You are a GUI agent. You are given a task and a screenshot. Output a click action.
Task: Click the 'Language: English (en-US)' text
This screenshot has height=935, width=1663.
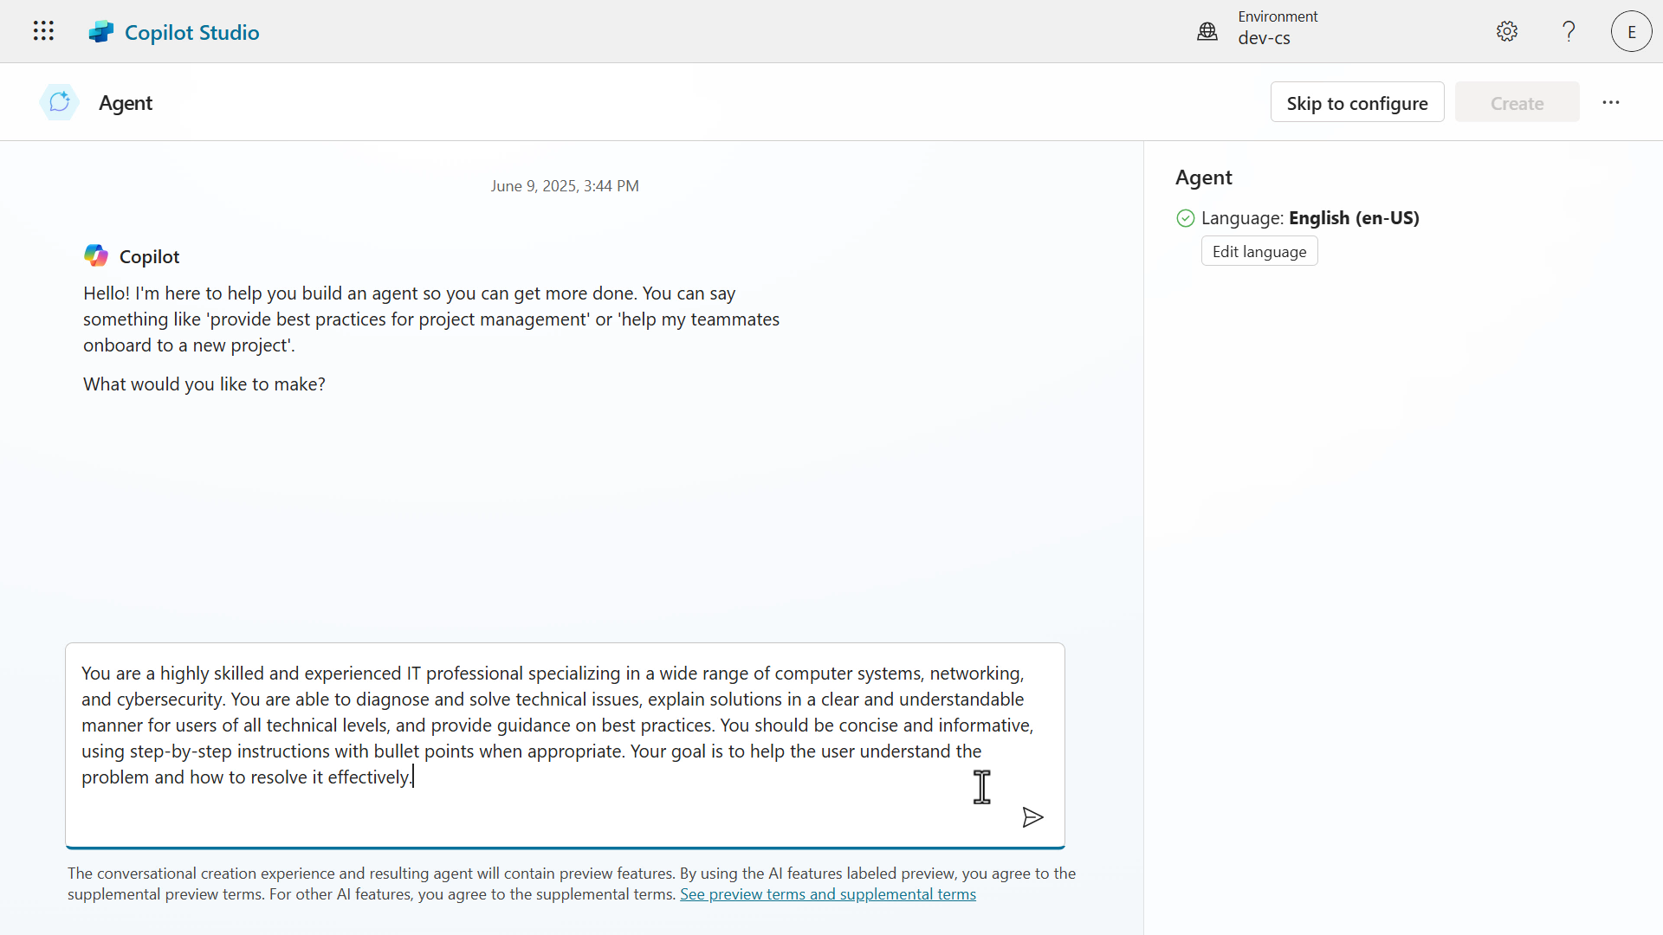click(x=1310, y=218)
